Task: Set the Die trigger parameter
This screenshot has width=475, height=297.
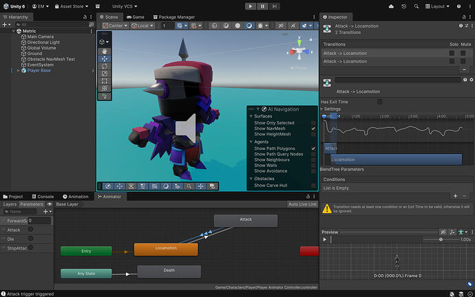Action: [x=30, y=239]
